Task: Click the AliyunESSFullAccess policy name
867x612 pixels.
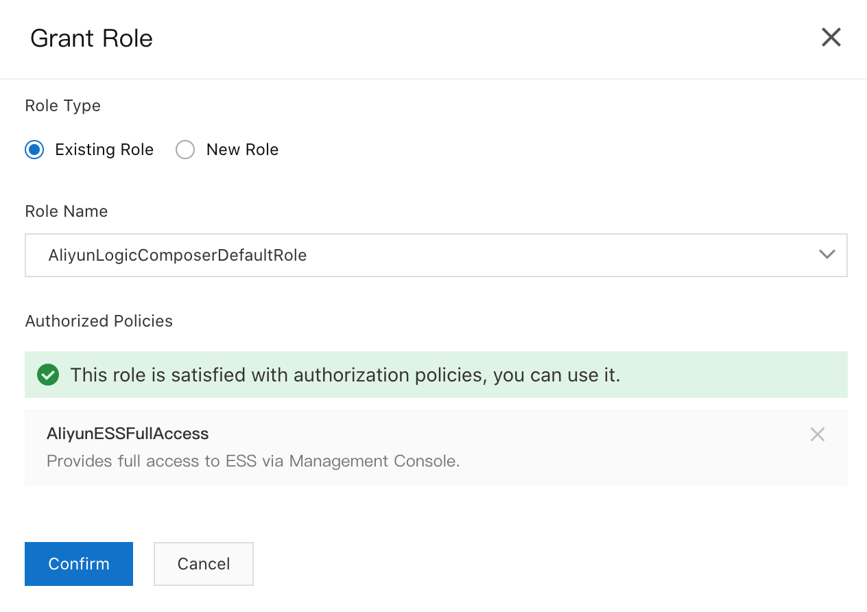Action: [x=128, y=434]
